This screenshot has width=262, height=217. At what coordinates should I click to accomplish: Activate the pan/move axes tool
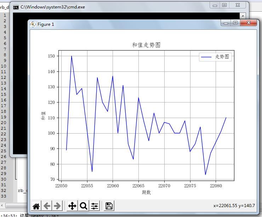click(x=72, y=206)
